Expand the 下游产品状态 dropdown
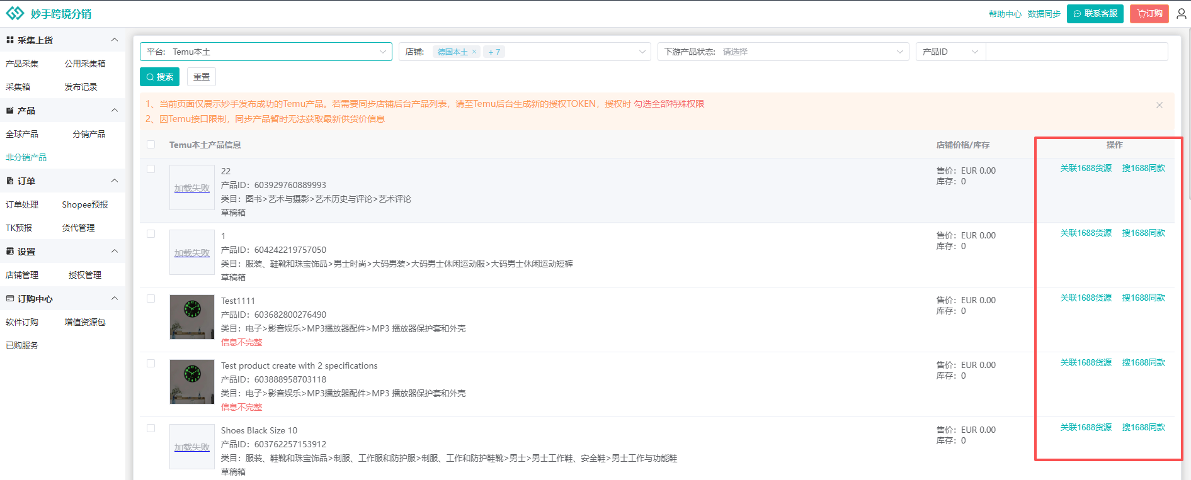The image size is (1191, 480). pos(783,52)
